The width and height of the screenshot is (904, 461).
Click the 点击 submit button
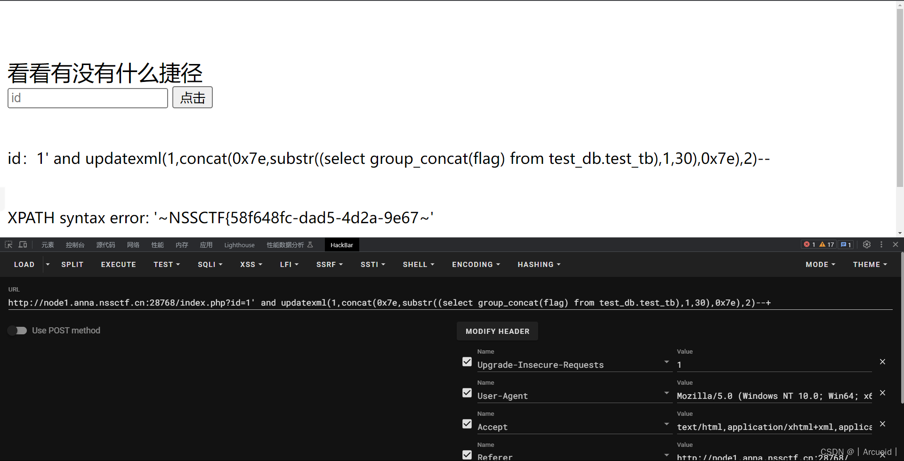pyautogui.click(x=192, y=97)
